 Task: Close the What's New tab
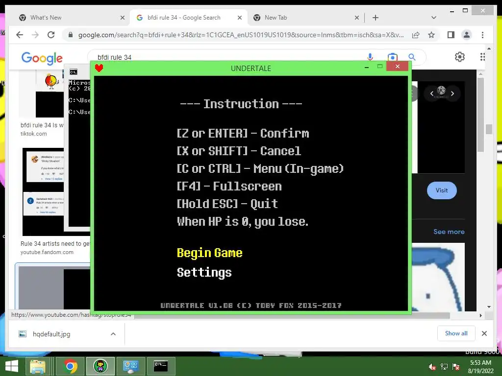pos(122,18)
